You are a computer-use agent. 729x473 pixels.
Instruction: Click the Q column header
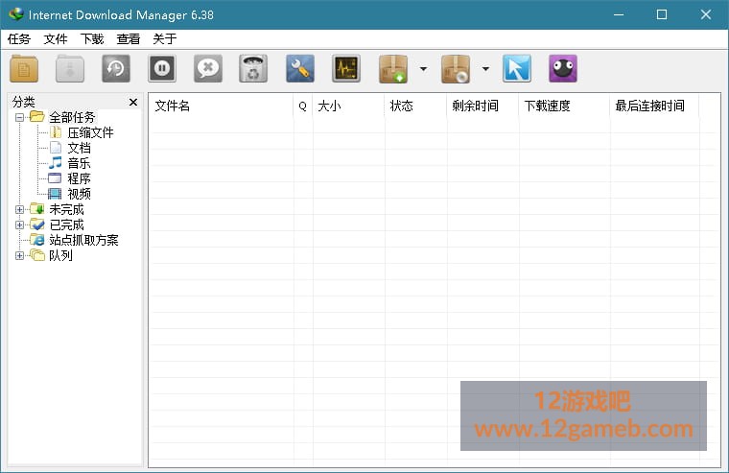point(303,106)
